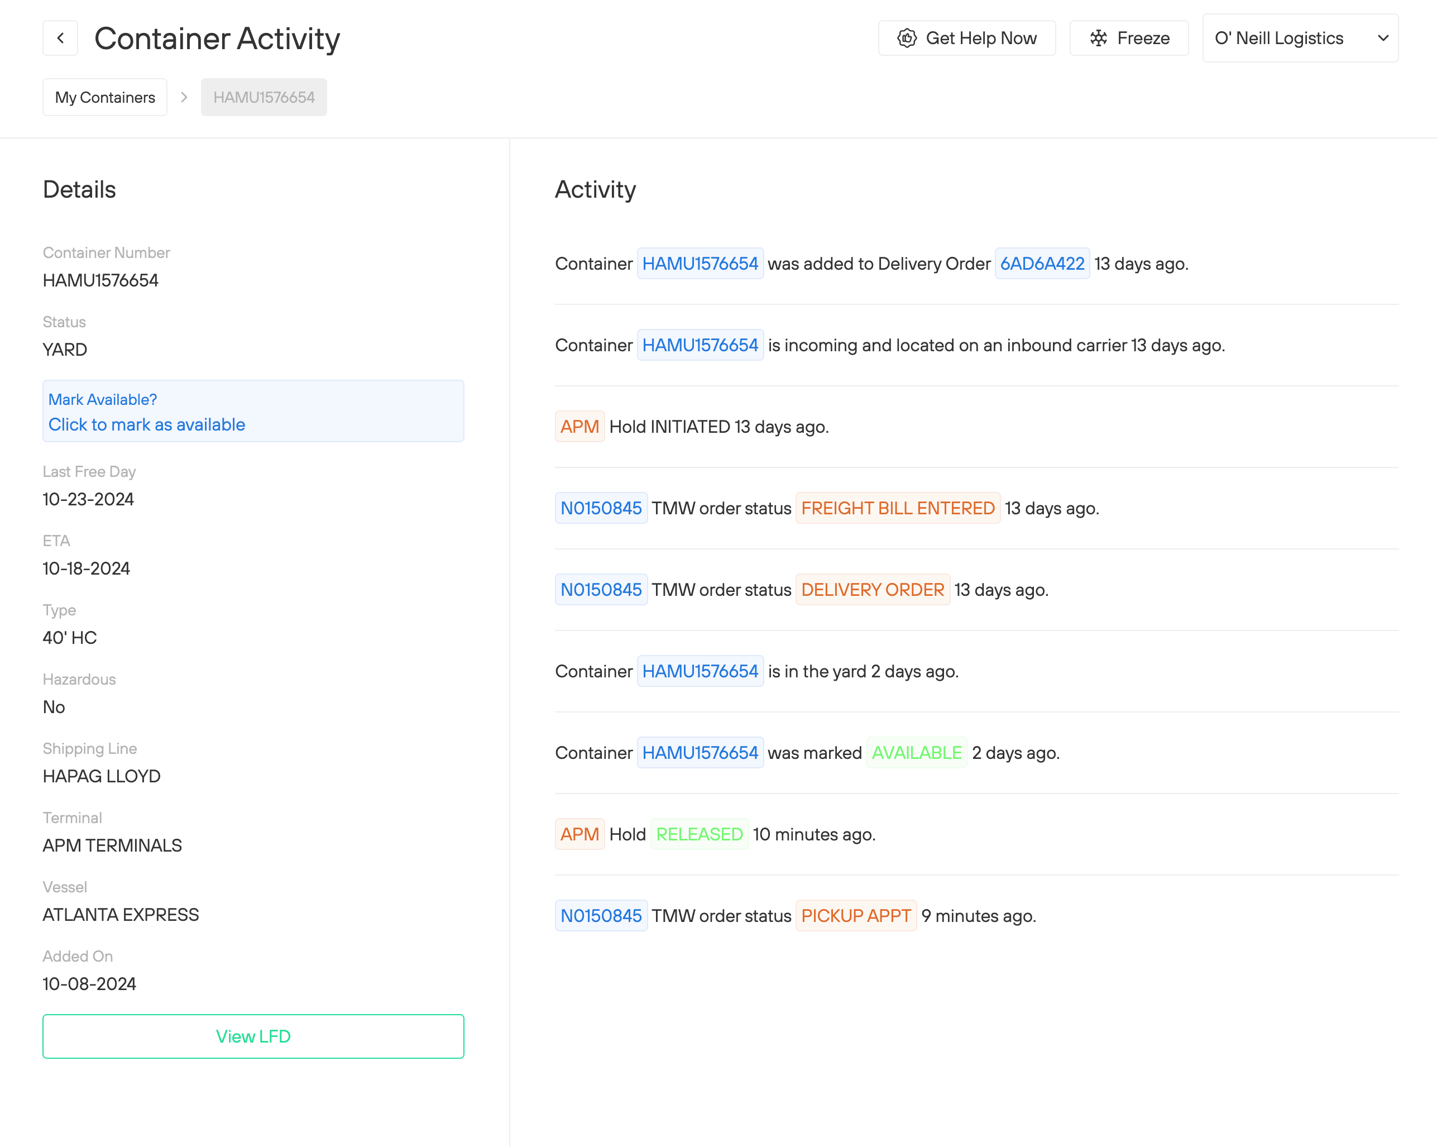
Task: Click the FREIGHT BILL ENTERED status tag
Action: [x=898, y=508]
